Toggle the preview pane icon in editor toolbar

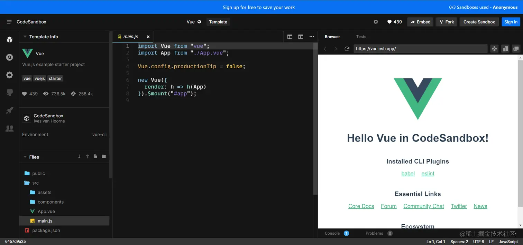[301, 37]
